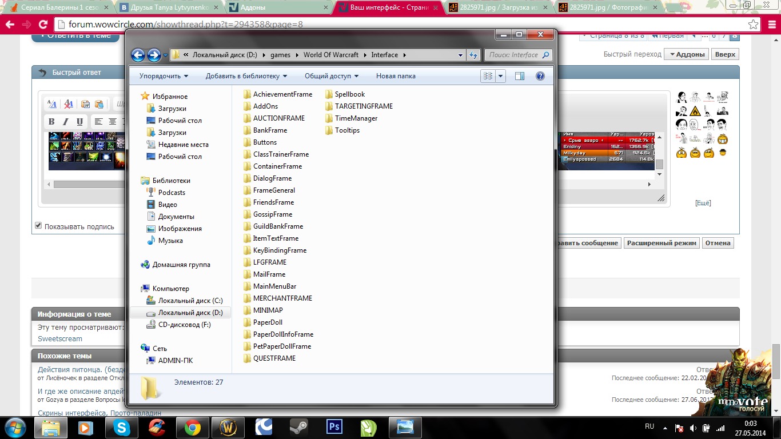Click 'Отмена' button on the forum
The width and height of the screenshot is (781, 439).
pyautogui.click(x=718, y=243)
